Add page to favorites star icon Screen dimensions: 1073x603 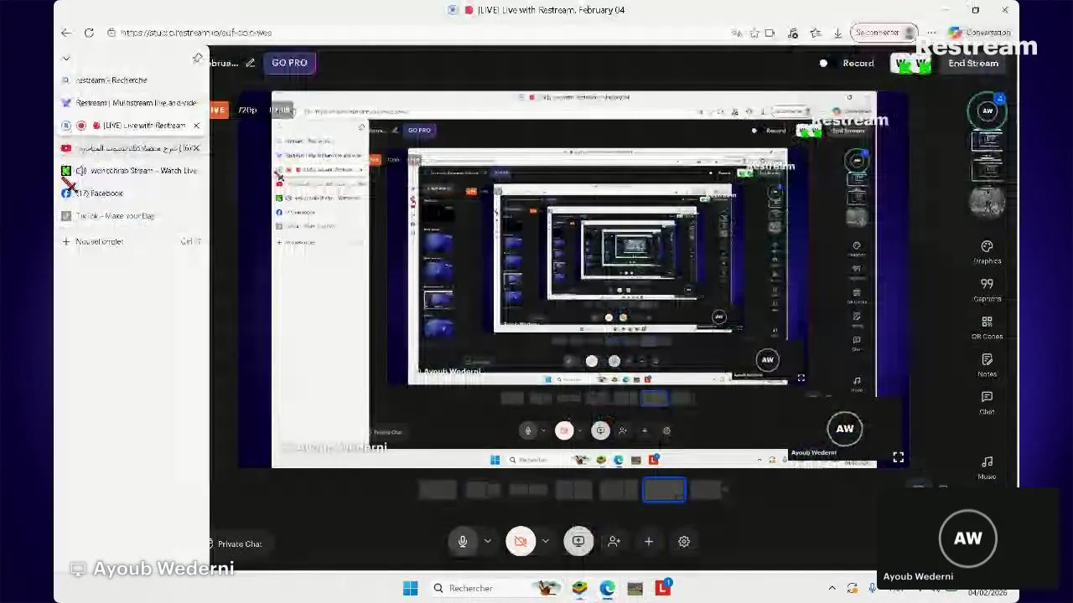[754, 33]
